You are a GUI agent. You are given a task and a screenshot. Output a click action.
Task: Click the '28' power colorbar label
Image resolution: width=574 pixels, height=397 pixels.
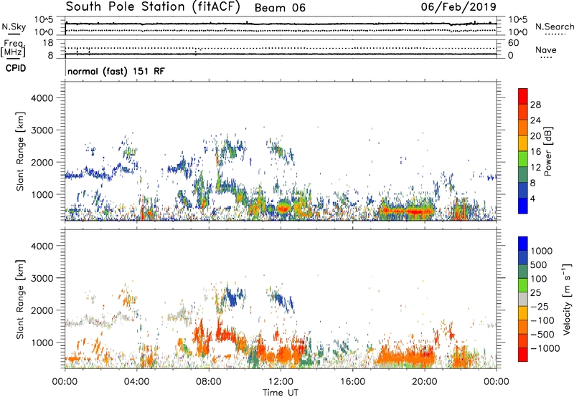tap(535, 105)
